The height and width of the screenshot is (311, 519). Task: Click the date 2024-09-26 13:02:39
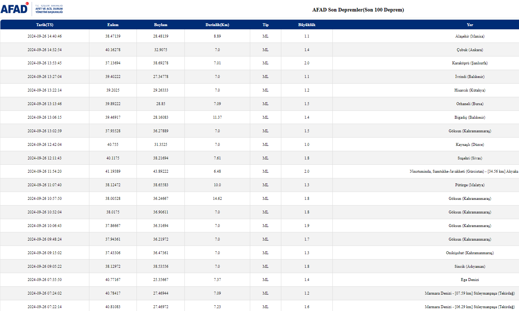45,131
